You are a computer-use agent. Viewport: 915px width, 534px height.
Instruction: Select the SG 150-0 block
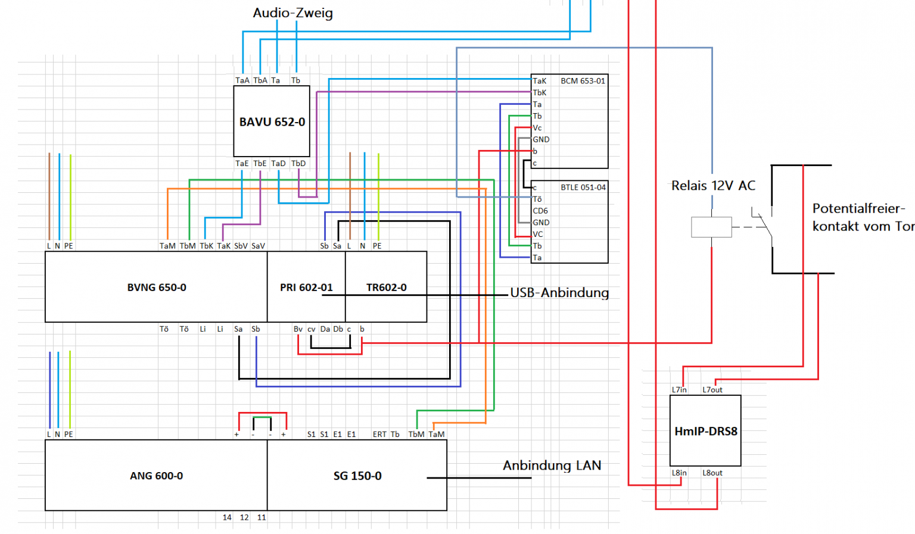(357, 476)
